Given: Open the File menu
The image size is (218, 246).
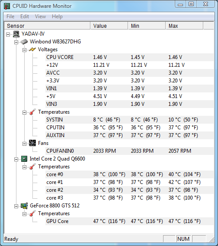Looking at the screenshot, I should (10, 16).
